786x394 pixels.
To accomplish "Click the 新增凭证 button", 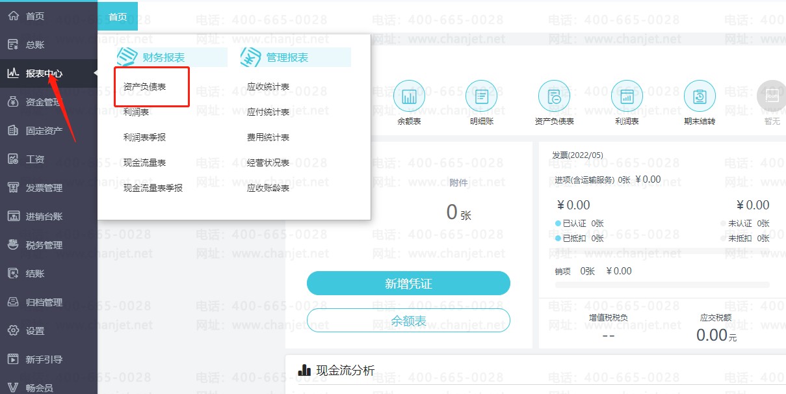I will pyautogui.click(x=408, y=283).
